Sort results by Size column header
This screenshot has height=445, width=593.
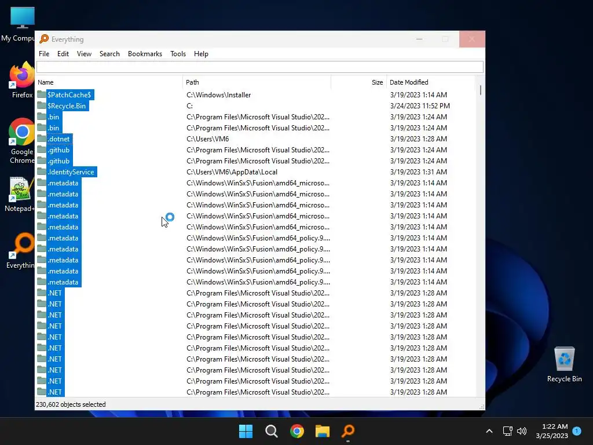[x=359, y=82]
